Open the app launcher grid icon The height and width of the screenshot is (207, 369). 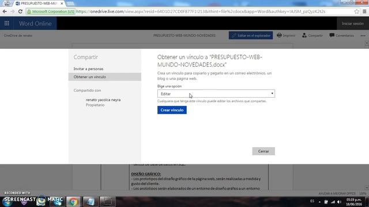pyautogui.click(x=6, y=23)
